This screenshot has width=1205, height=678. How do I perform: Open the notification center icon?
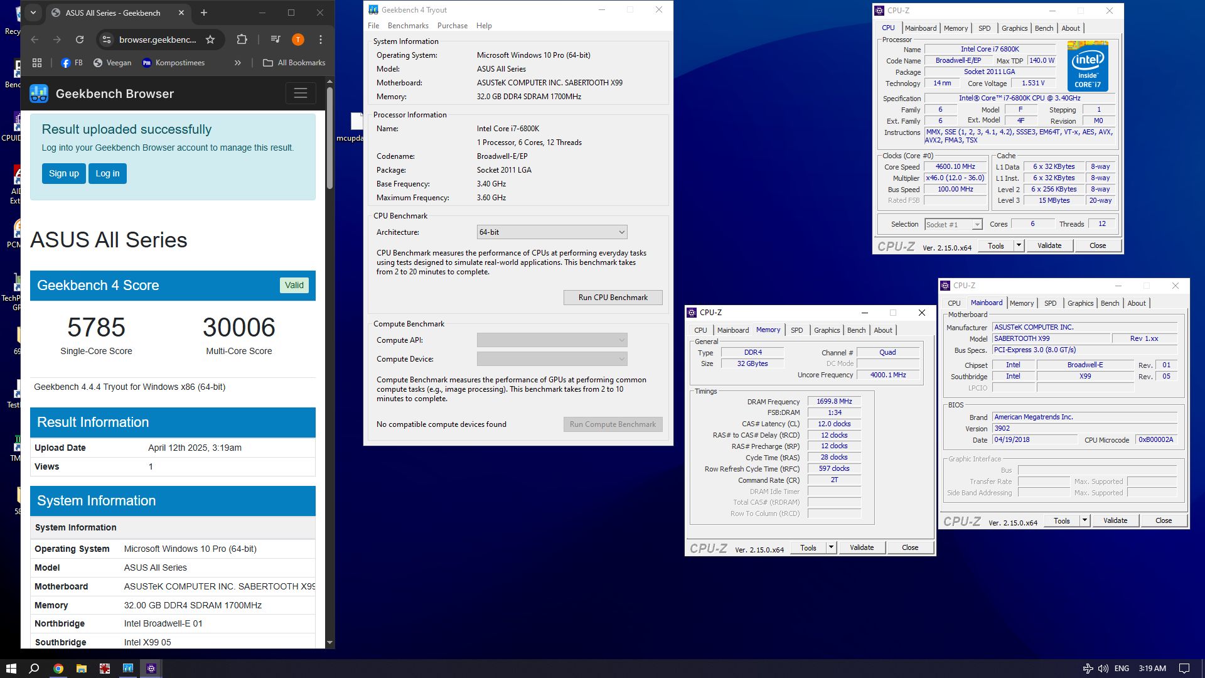(x=1184, y=669)
